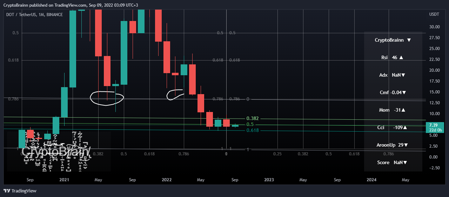Image resolution: width=449 pixels, height=197 pixels.
Task: Click the 2022 time axis label
Action: click(x=167, y=180)
